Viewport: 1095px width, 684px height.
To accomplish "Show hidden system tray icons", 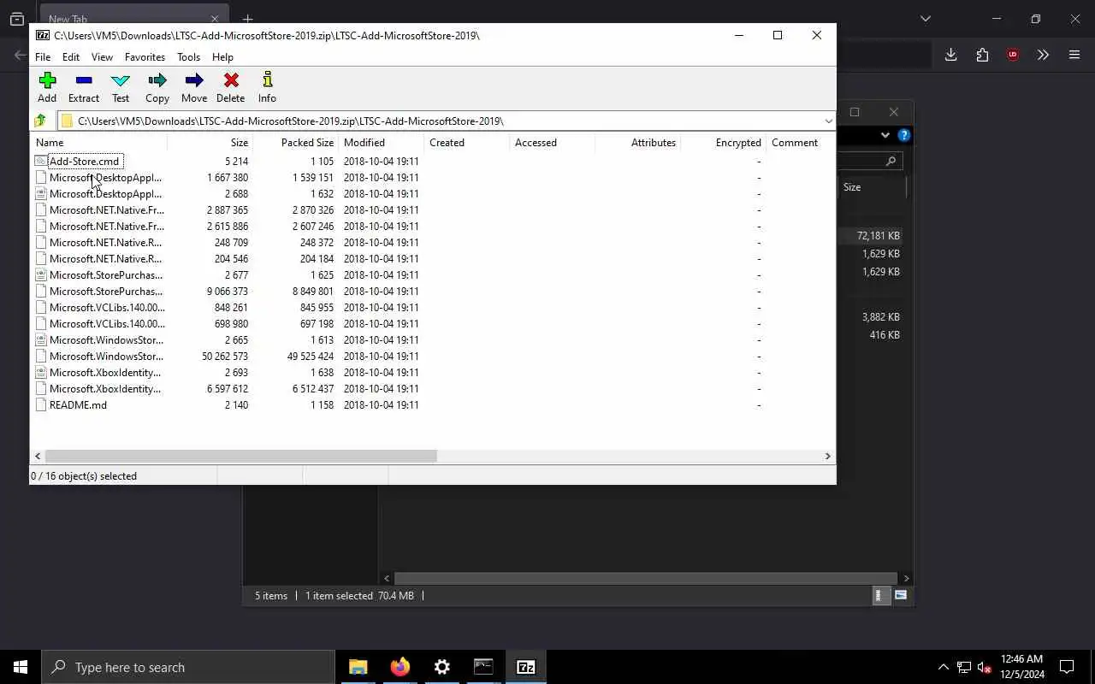I will [943, 667].
